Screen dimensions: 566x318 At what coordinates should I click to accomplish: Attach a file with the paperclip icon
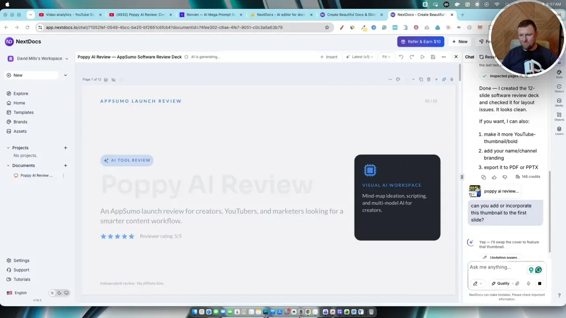(517, 284)
